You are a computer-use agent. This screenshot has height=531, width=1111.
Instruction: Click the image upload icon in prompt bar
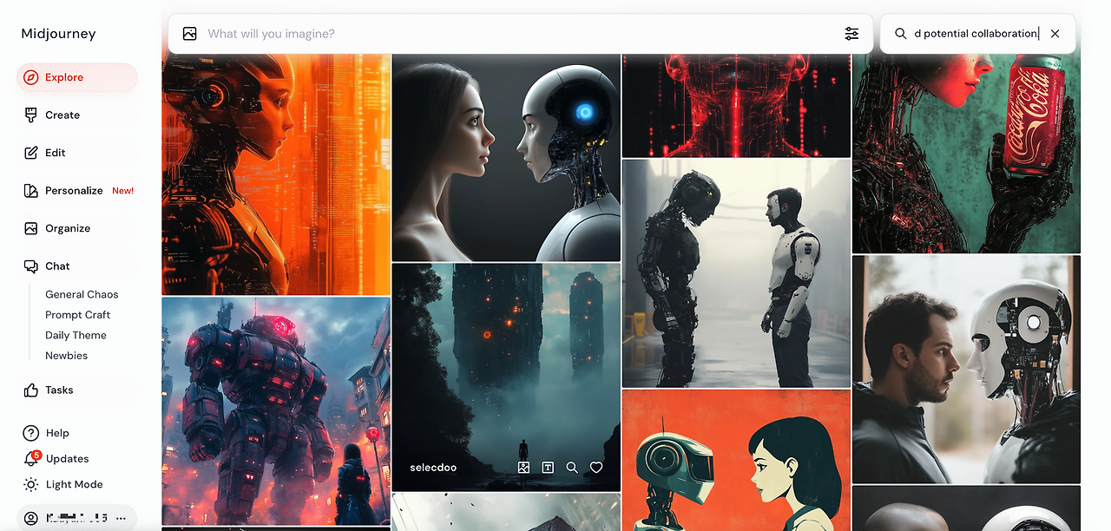pos(189,34)
